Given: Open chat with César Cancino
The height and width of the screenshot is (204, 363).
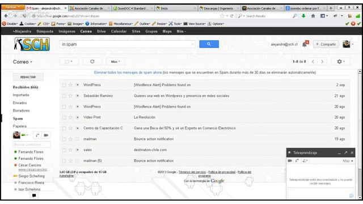Looking at the screenshot, I should point(29,165).
